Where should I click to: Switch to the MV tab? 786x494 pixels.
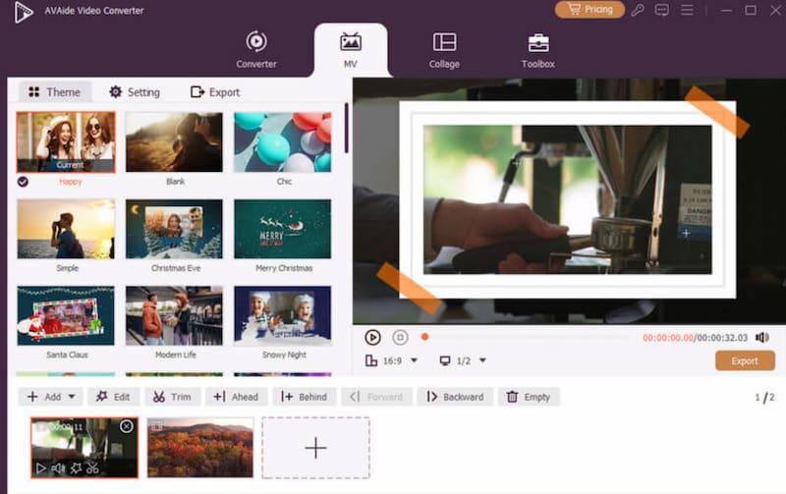(x=351, y=50)
